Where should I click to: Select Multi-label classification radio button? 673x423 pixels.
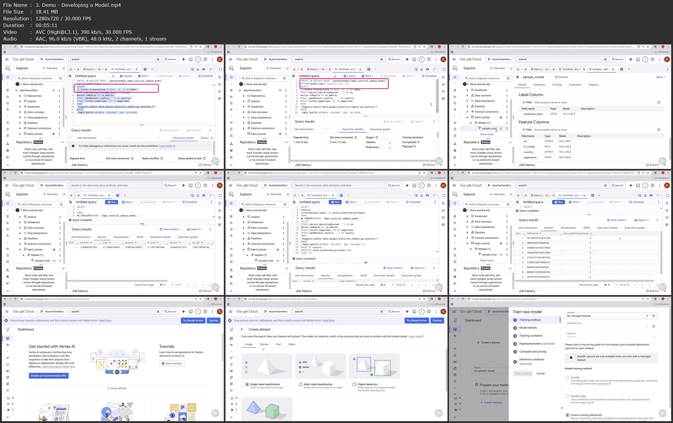point(301,384)
